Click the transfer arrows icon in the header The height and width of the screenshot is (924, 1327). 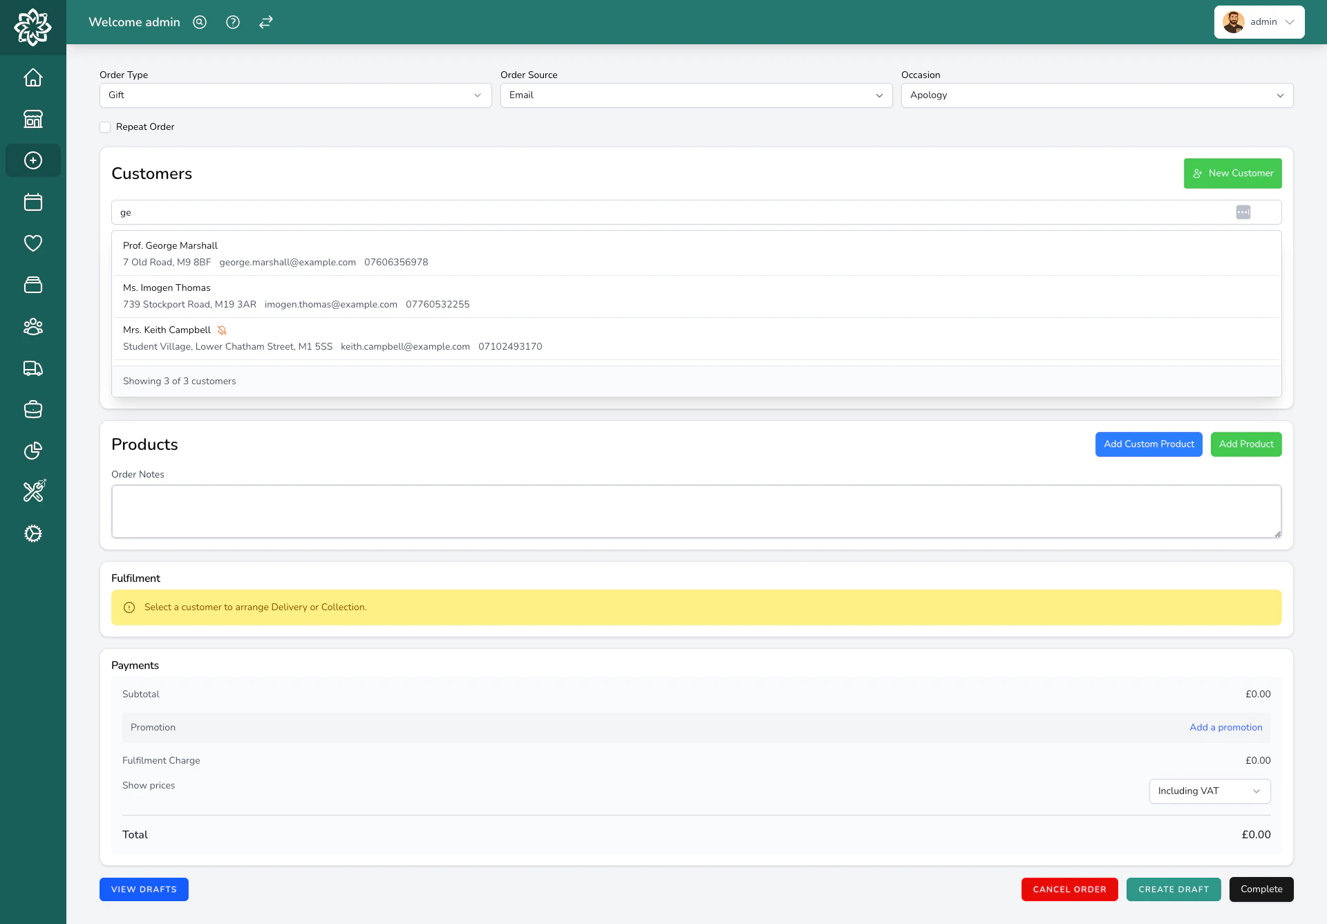click(x=265, y=22)
